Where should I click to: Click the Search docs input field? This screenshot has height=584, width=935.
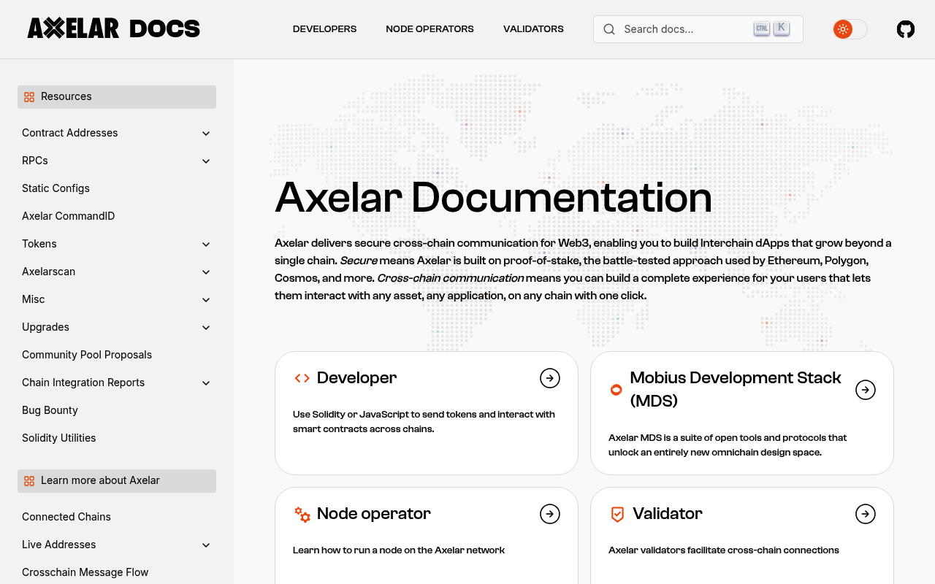(x=698, y=29)
